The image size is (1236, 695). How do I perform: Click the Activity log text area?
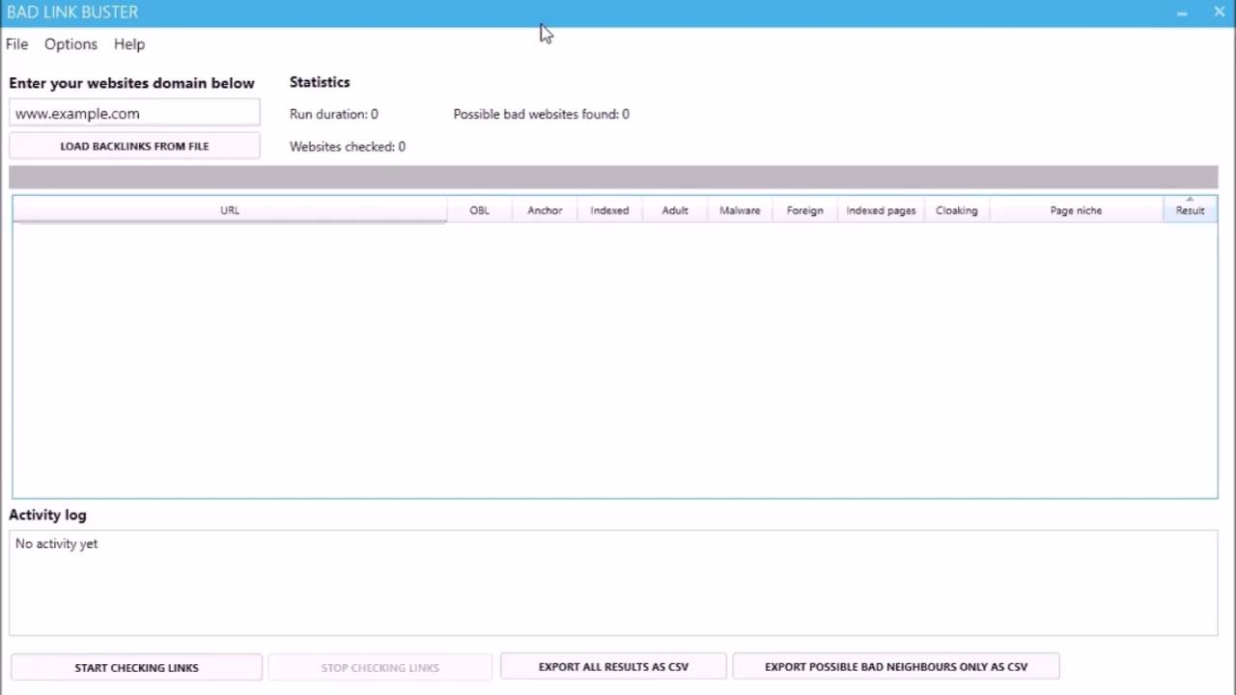(x=613, y=583)
